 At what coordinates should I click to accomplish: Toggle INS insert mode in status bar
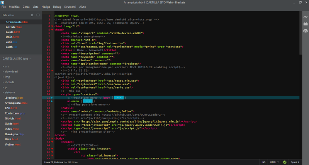click(x=263, y=162)
